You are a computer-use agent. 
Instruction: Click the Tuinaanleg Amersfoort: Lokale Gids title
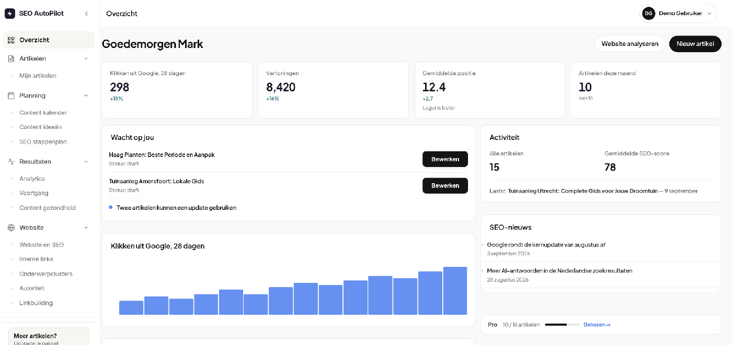(156, 181)
